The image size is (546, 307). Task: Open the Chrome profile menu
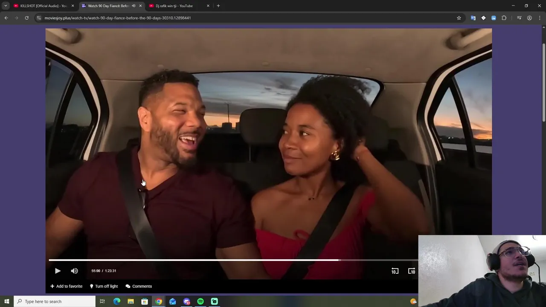point(529,18)
